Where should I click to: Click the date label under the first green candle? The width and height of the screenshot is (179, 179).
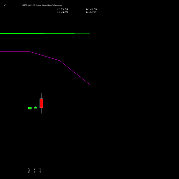(x=29, y=171)
